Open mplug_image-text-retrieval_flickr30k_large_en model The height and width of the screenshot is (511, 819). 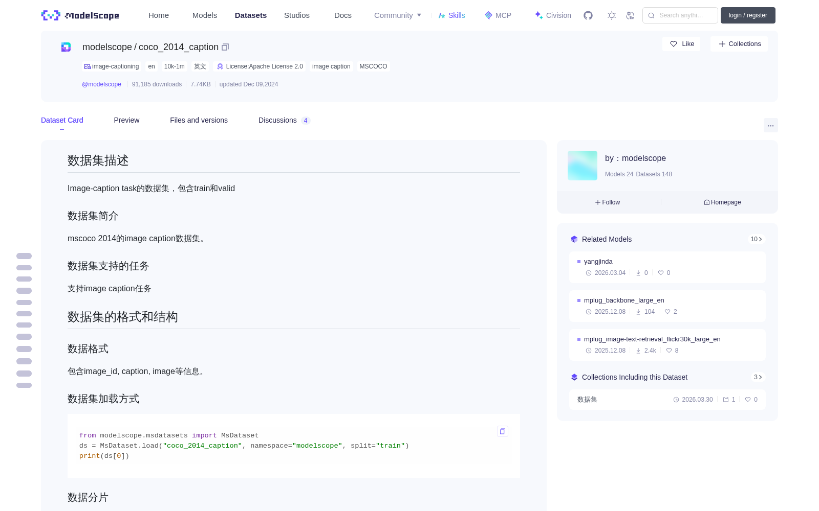667,345
